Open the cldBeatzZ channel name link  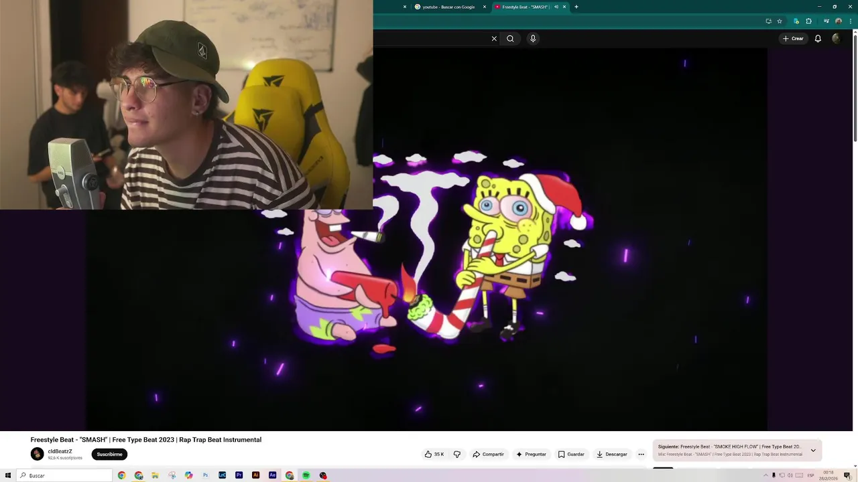coord(60,451)
